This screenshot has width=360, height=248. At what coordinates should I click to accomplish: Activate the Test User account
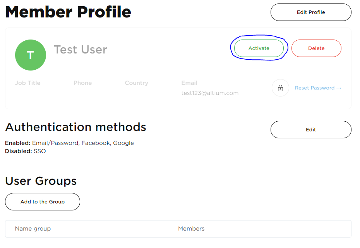click(259, 48)
